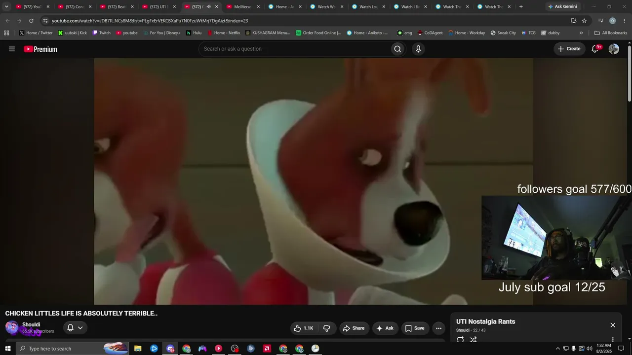Click the video player to pause

coord(314,181)
